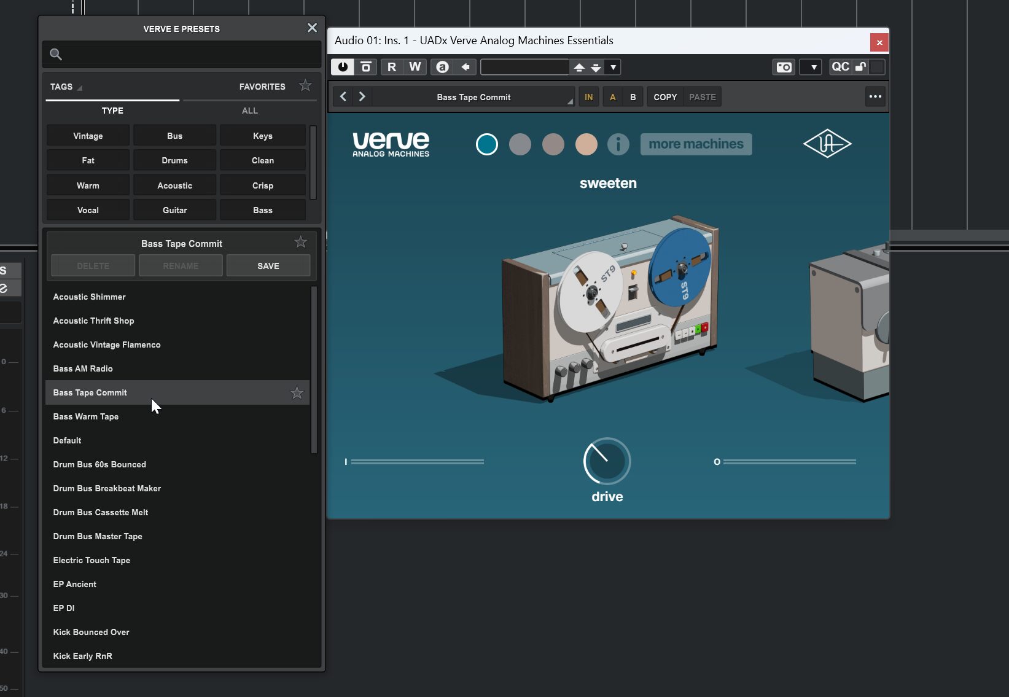The height and width of the screenshot is (697, 1009).
Task: Toggle plugin bypass button
Action: (x=365, y=66)
